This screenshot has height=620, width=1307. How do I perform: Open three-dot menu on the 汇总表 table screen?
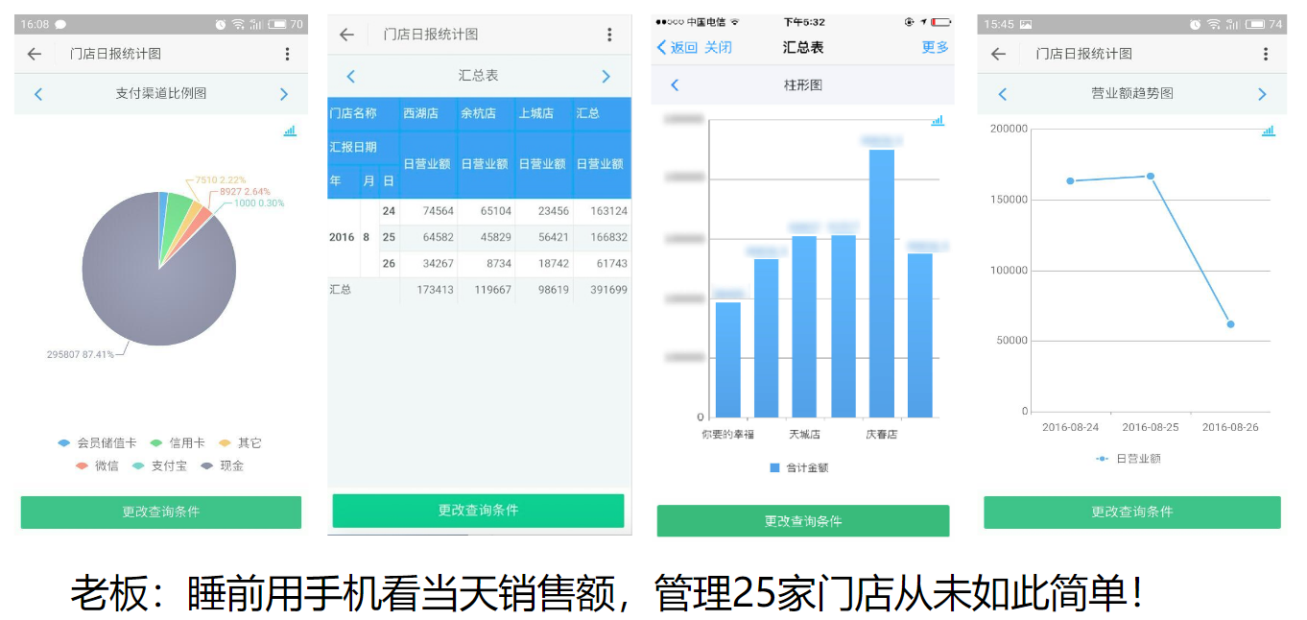[609, 35]
